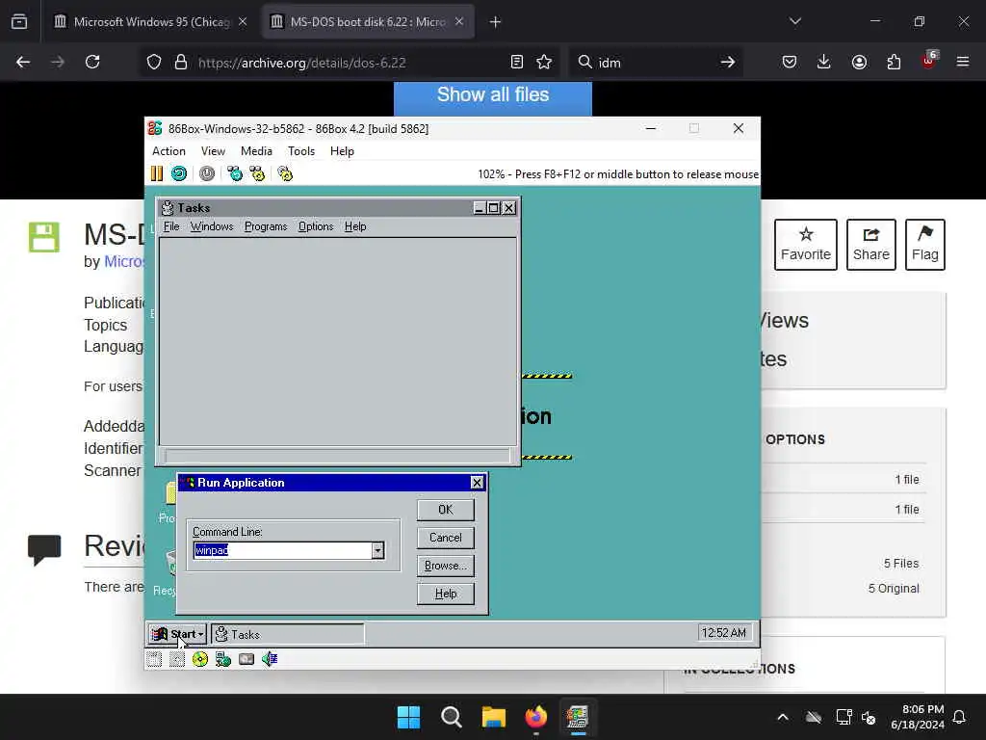Viewport: 986px width, 740px height.
Task: Open Firefox hamburger application menu
Action: pos(963,62)
